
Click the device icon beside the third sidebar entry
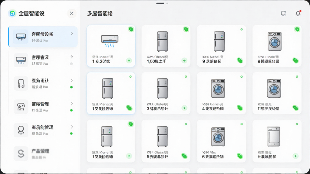tap(21, 83)
